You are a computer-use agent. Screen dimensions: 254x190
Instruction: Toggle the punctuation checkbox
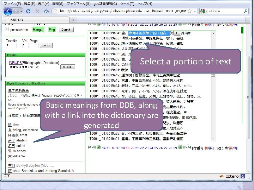[7, 29]
